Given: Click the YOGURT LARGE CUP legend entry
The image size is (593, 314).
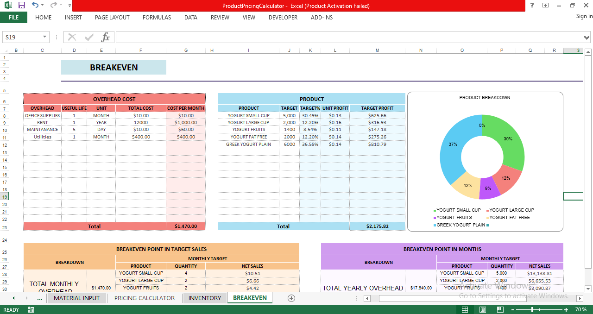Looking at the screenshot, I should (510, 210).
